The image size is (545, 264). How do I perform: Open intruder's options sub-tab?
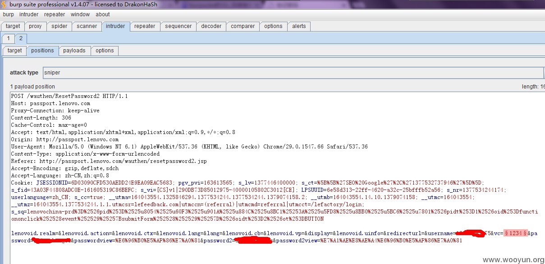click(x=105, y=51)
